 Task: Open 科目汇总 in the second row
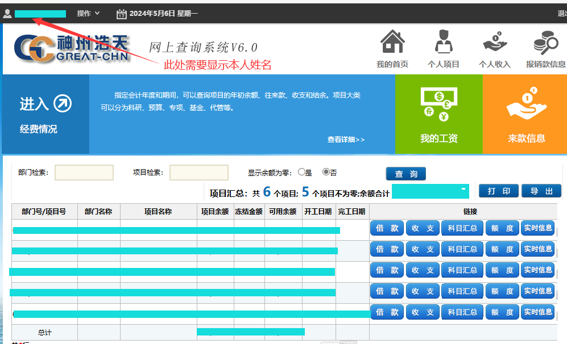(462, 249)
